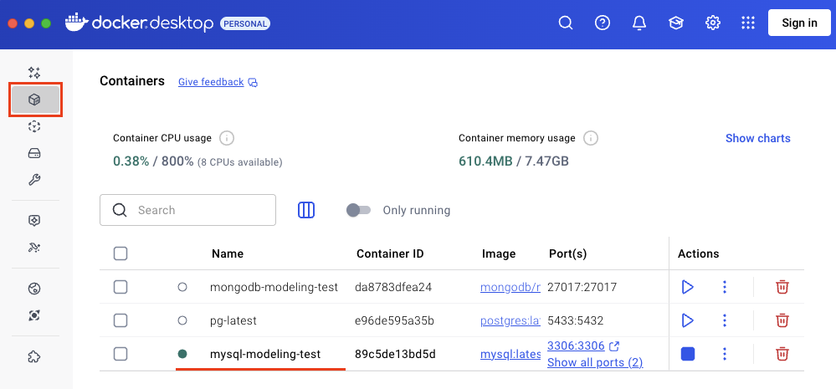Screen dimensions: 836x389
Task: Expand Show all ports (2) for mysql
Action: point(595,363)
